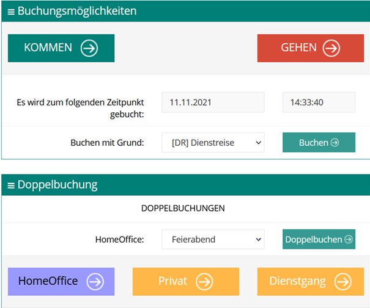Click the circled arrow on KOMMEN
Image resolution: width=370 pixels, height=308 pixels.
[89, 48]
